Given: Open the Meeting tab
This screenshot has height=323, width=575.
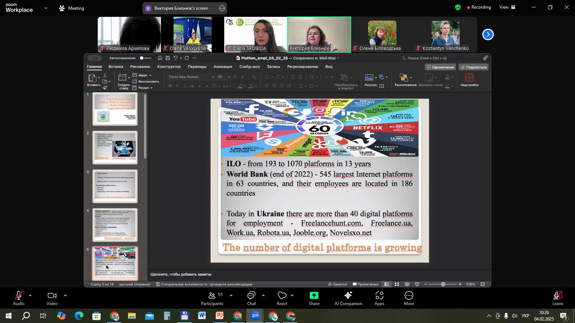Looking at the screenshot, I should click(x=72, y=8).
